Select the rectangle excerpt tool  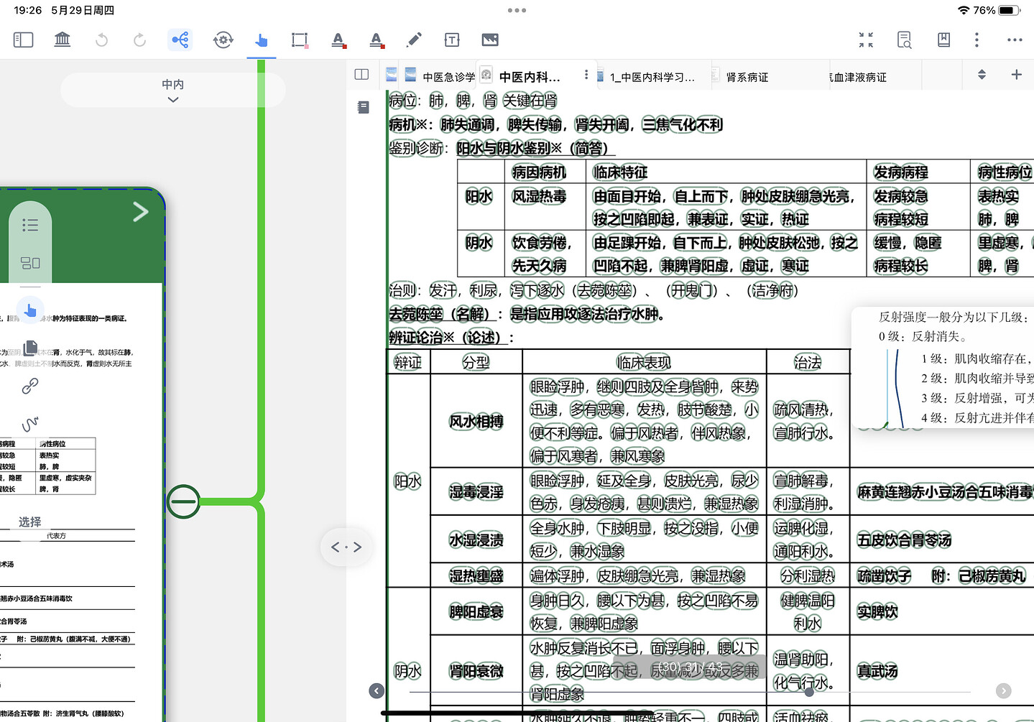[300, 40]
